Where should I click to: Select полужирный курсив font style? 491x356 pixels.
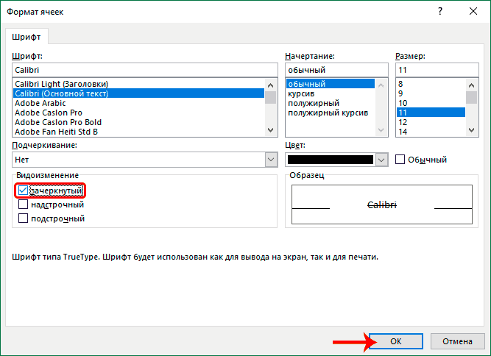331,113
